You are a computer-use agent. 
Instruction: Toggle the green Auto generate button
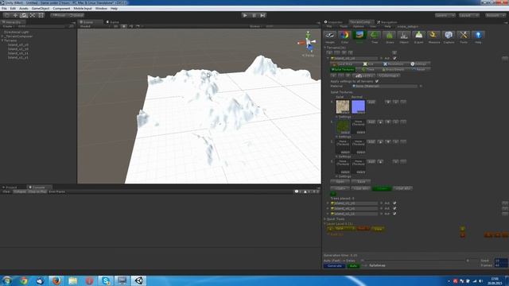pyautogui.click(x=353, y=265)
